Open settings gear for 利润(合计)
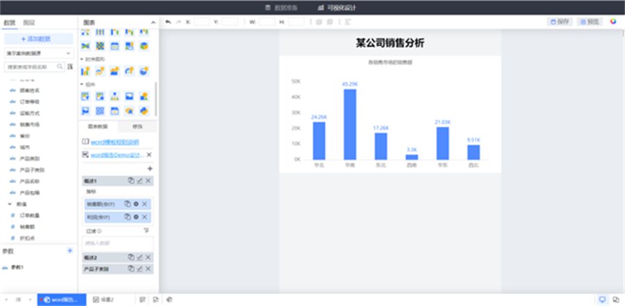This screenshot has width=625, height=306. click(x=136, y=217)
